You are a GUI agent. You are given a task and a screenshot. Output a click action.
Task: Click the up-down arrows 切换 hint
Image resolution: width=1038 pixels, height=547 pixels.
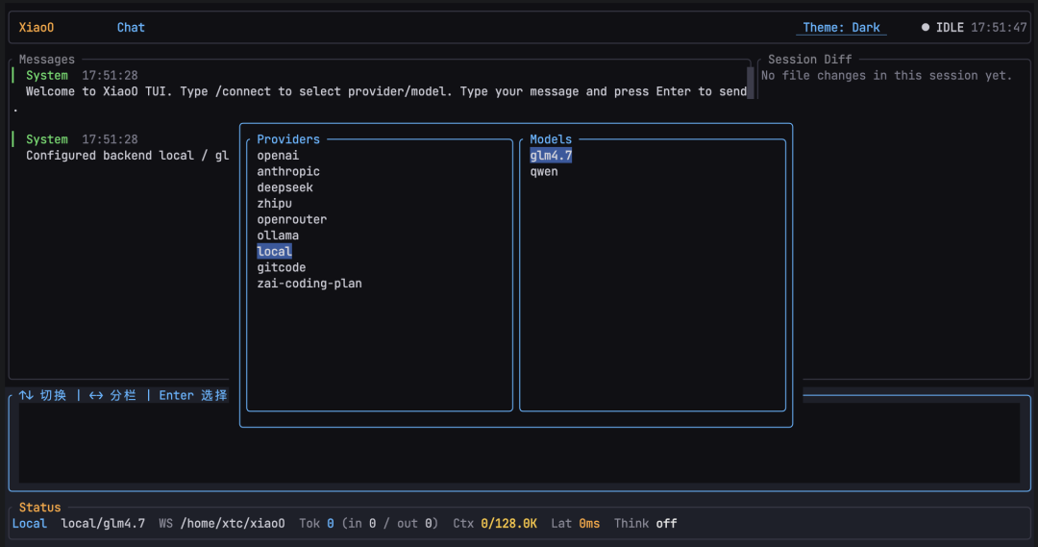[x=42, y=395]
